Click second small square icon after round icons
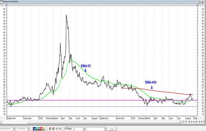 [60, 129]
